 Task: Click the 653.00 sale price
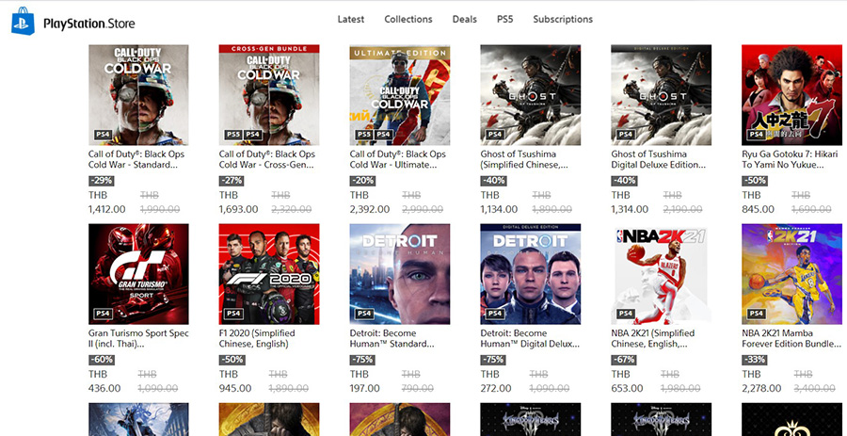[x=627, y=388]
